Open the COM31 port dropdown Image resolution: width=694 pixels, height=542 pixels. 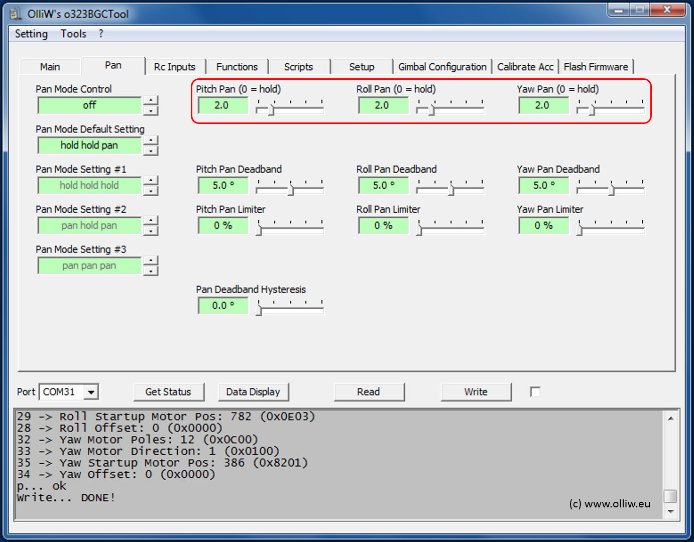coord(91,392)
